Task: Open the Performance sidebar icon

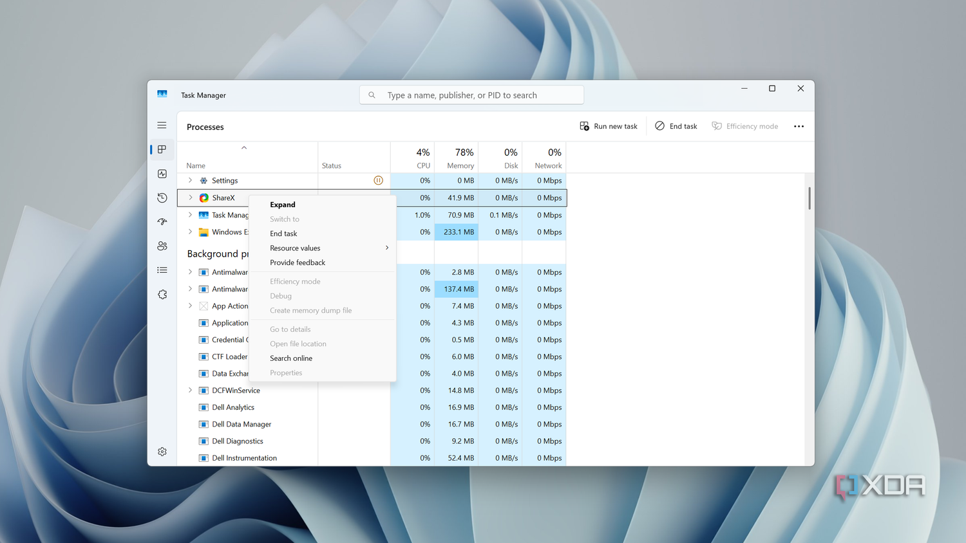Action: (162, 174)
